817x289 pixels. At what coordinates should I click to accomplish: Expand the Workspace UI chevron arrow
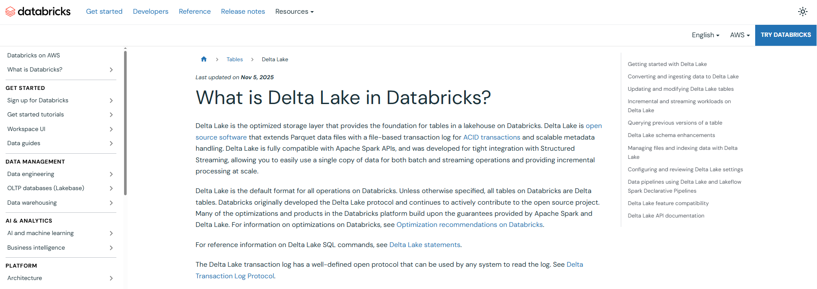(111, 129)
